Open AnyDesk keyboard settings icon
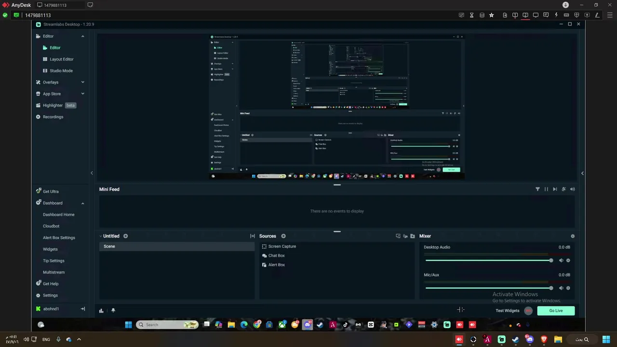Image resolution: width=617 pixels, height=347 pixels. click(x=566, y=15)
